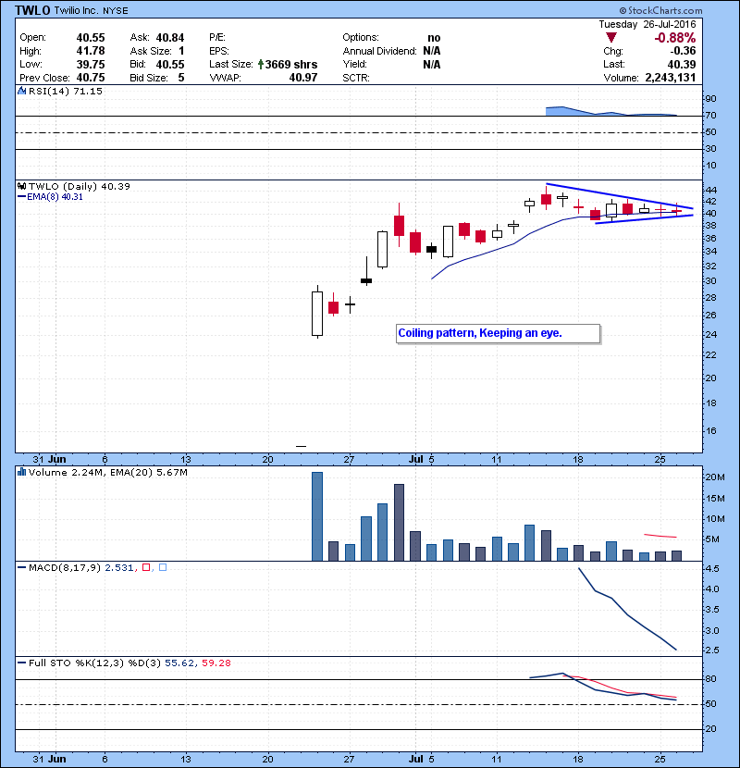Click the EMA(8) 40.31 legend entry
This screenshot has width=740, height=768.
click(51, 197)
